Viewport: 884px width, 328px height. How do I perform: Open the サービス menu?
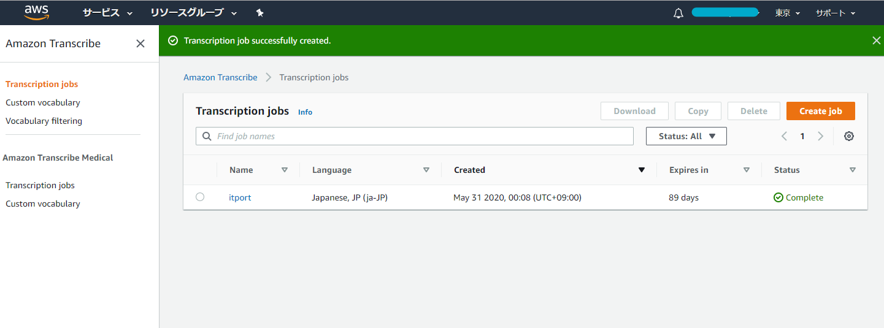click(107, 13)
